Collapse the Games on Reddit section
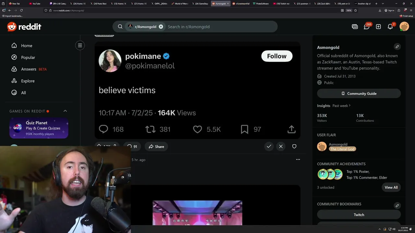Viewport: 415px width, 233px height. point(65,111)
